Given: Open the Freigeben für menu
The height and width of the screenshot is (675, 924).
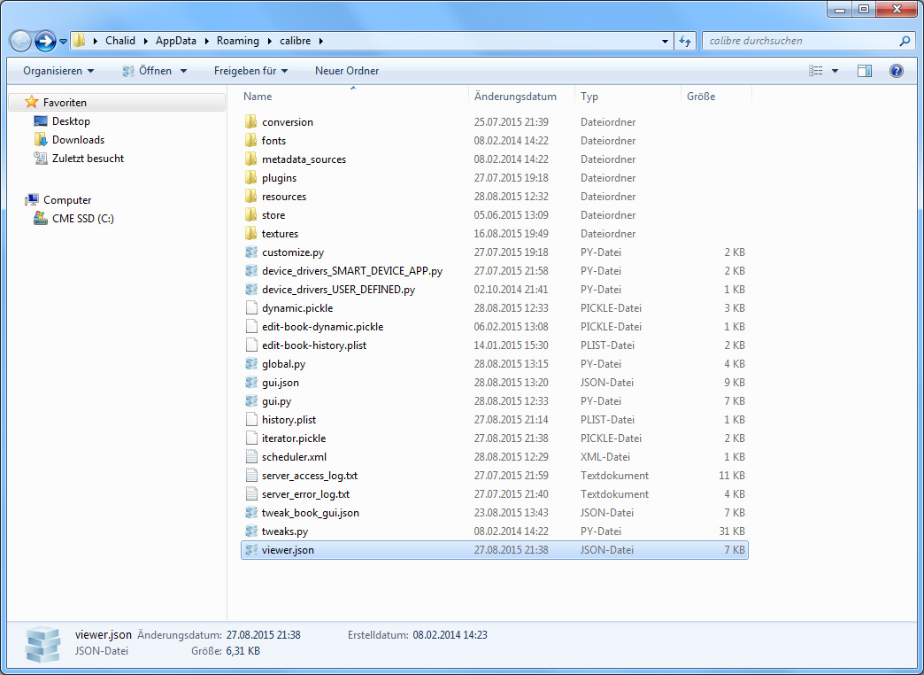Looking at the screenshot, I should point(251,71).
